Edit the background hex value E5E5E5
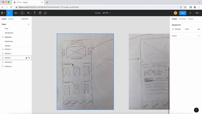Image resolution: width=202 pixels, height=114 pixels. [178, 29]
